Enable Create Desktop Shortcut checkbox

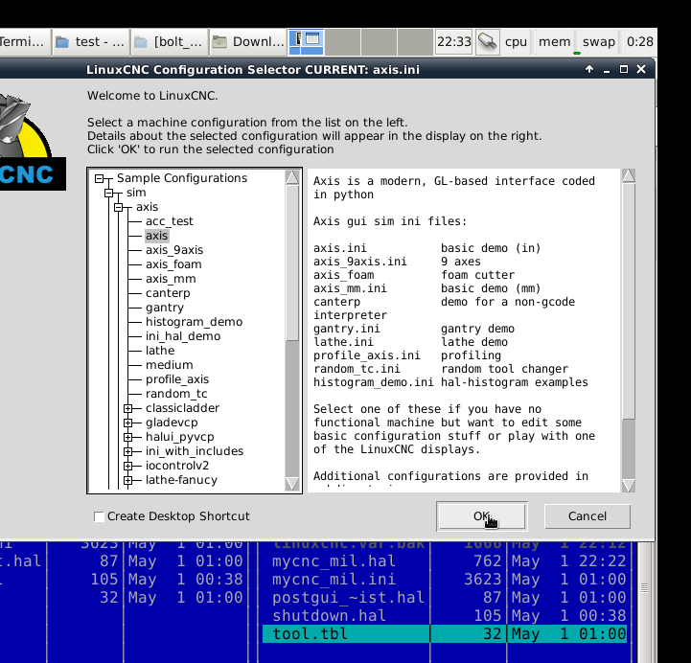(99, 516)
